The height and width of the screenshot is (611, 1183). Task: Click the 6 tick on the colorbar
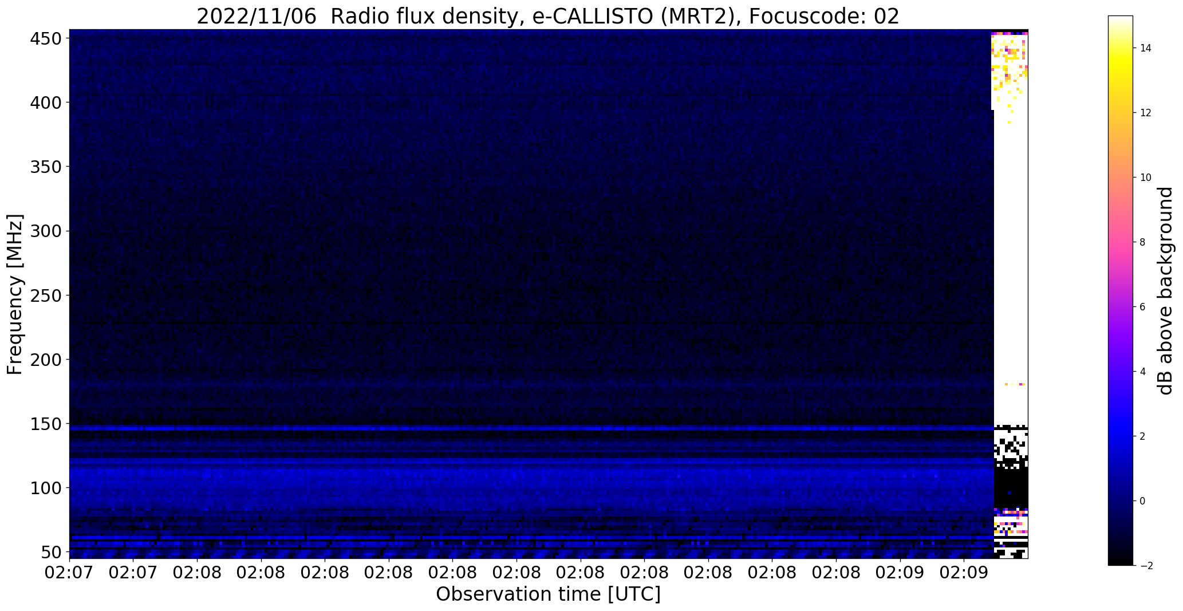pyautogui.click(x=1143, y=307)
